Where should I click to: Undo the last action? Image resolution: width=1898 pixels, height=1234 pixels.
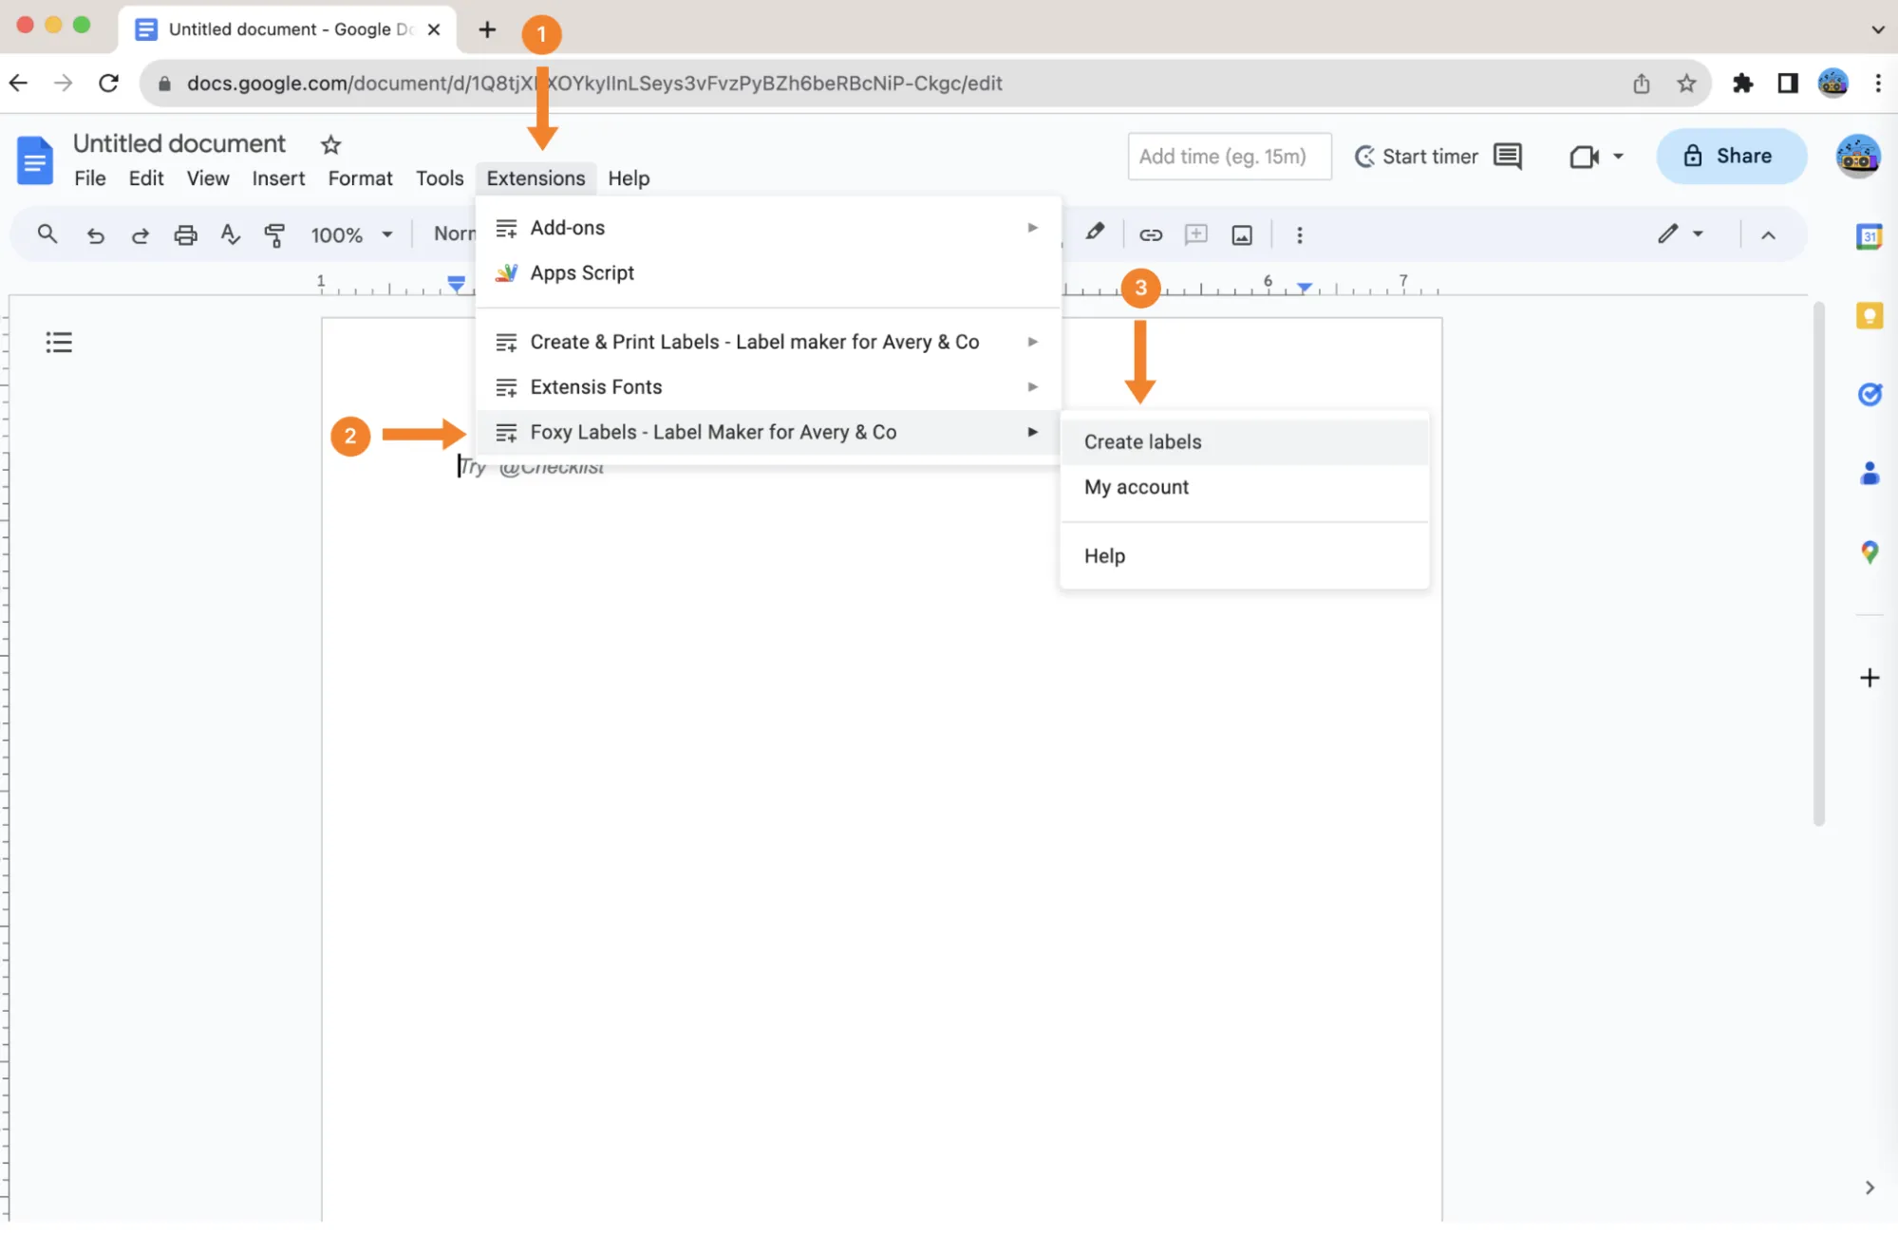pos(95,234)
